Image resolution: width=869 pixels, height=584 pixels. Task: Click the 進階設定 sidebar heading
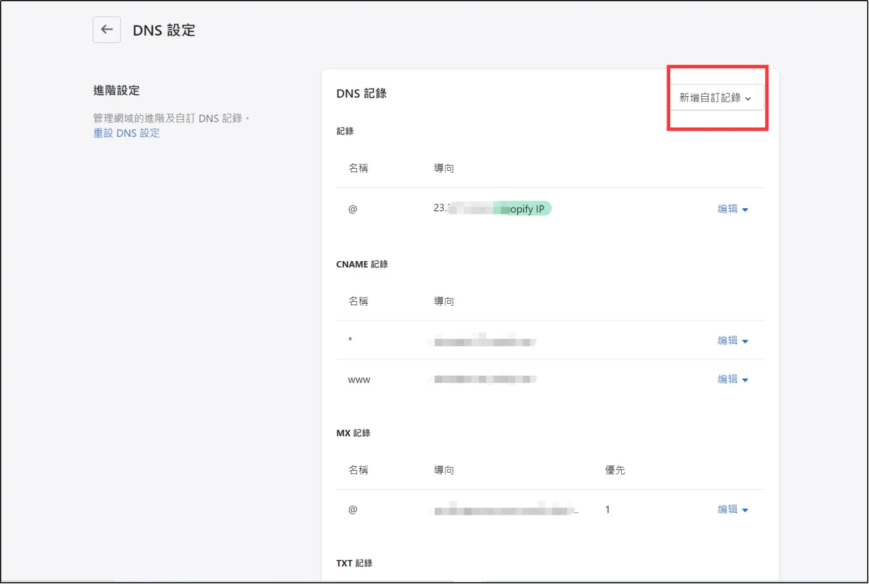click(x=117, y=90)
